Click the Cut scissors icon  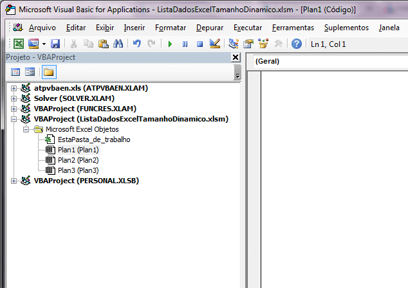click(73, 44)
